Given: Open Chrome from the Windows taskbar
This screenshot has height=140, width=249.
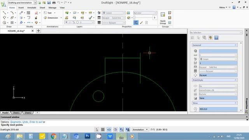Looking at the screenshot, I should [x=54, y=136].
